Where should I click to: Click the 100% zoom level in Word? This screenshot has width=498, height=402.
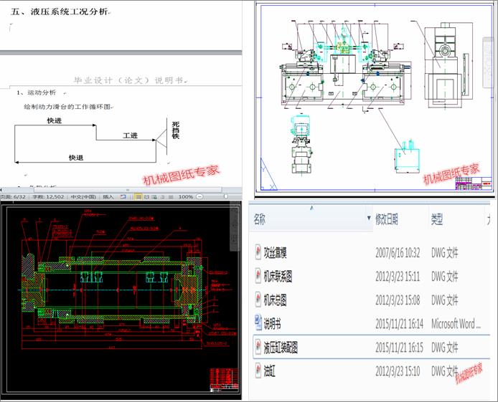186,196
